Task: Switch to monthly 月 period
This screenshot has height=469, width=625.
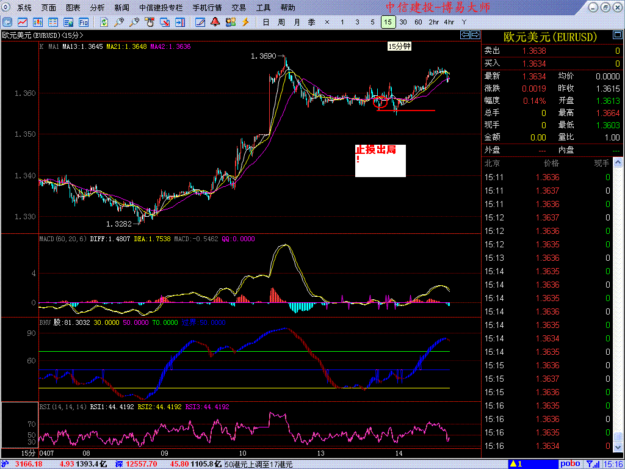Action: click(297, 22)
